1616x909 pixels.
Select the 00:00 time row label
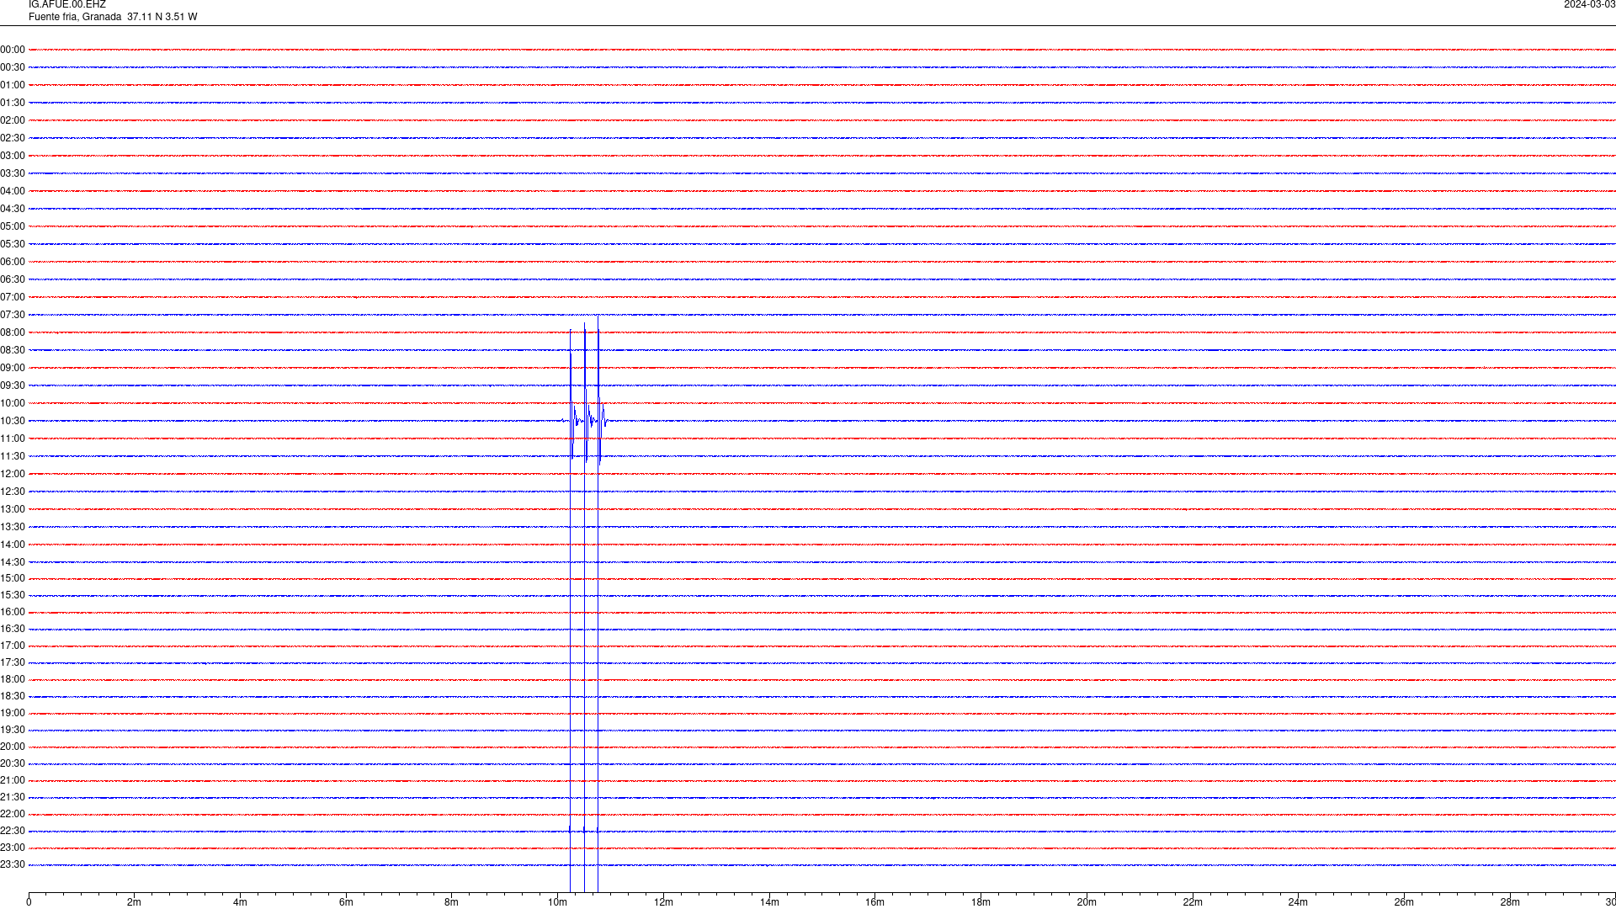tap(13, 50)
